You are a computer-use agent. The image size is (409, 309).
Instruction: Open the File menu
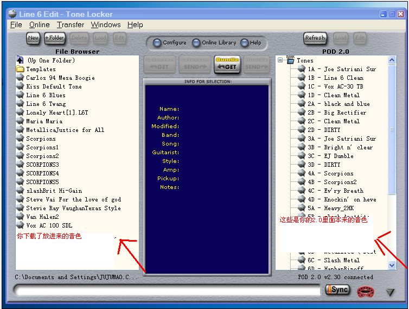tap(16, 25)
